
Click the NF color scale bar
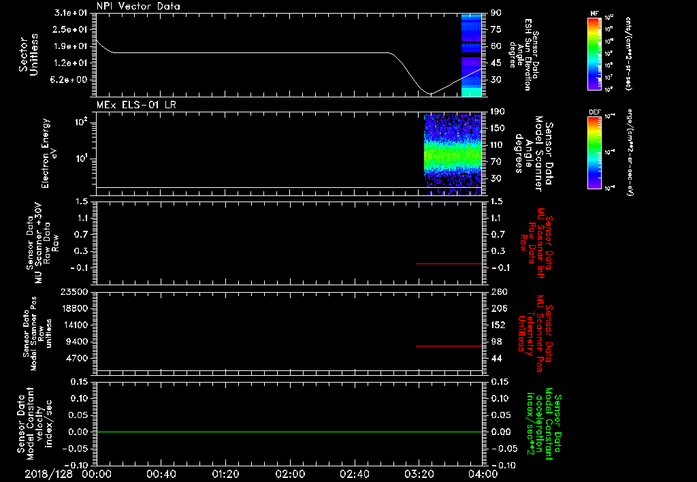[x=594, y=53]
